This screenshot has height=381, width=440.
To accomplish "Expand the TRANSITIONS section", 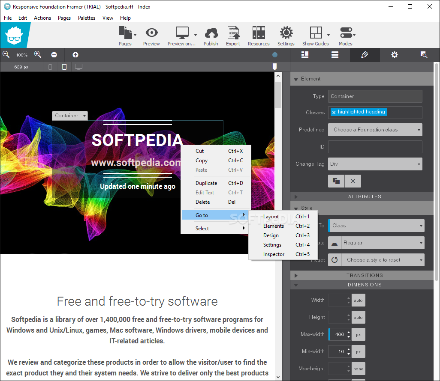I will click(x=296, y=275).
